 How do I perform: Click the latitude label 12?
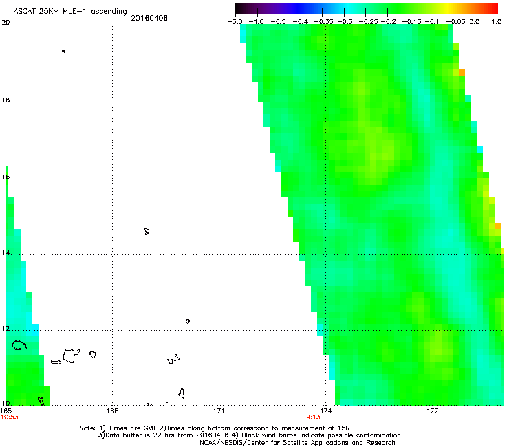tap(6, 329)
